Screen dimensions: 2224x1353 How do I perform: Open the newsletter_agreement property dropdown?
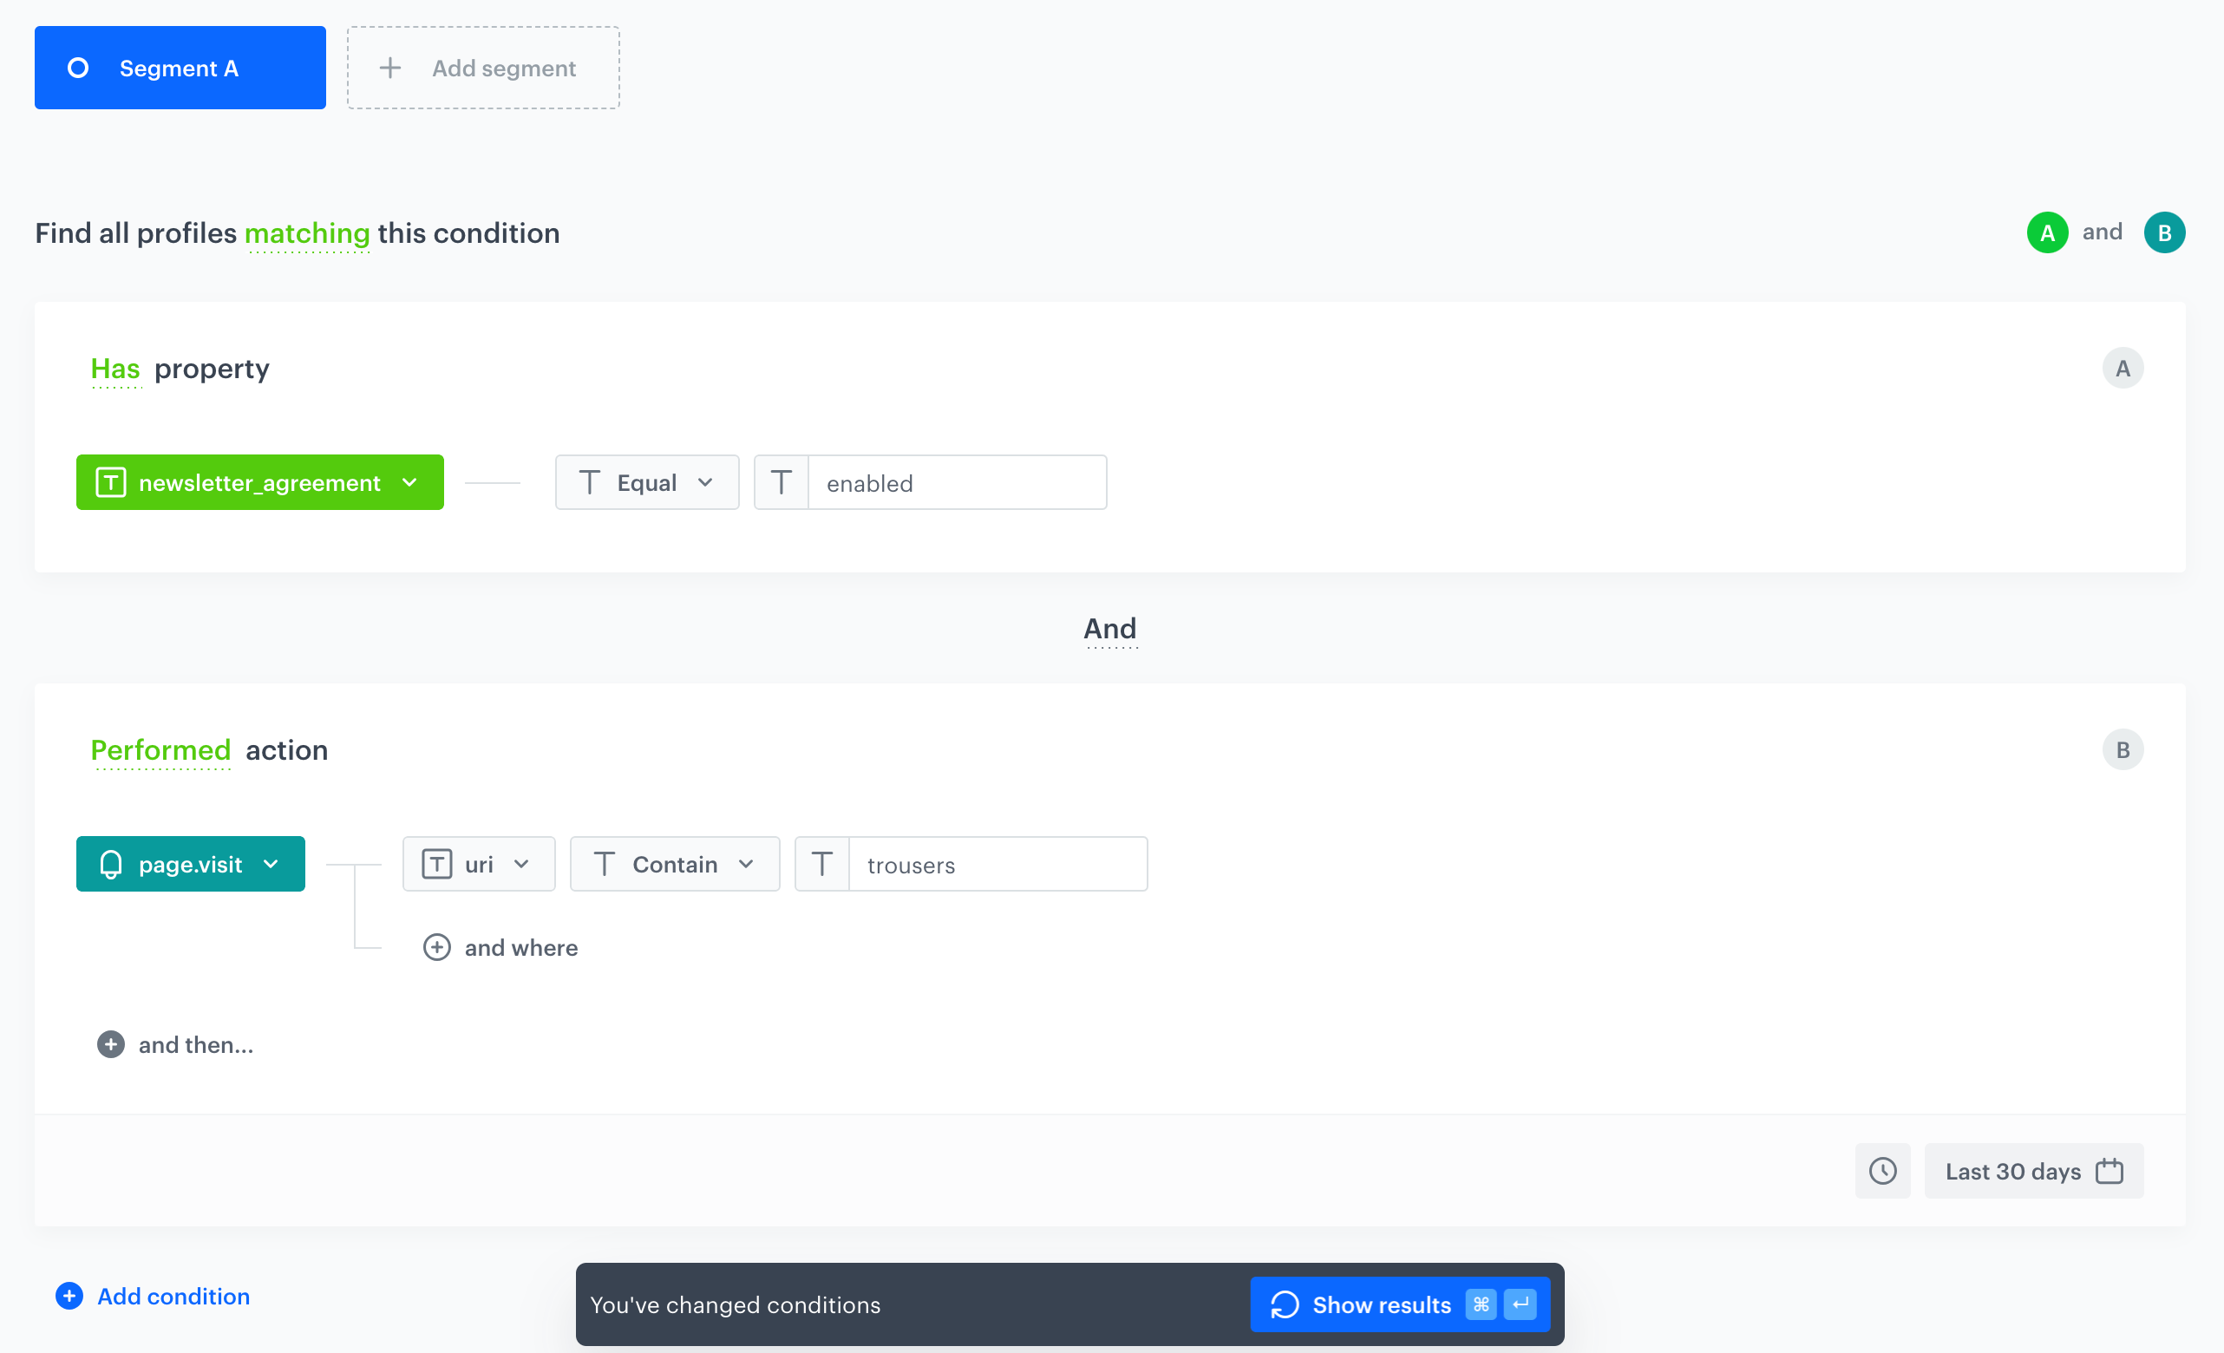260,483
